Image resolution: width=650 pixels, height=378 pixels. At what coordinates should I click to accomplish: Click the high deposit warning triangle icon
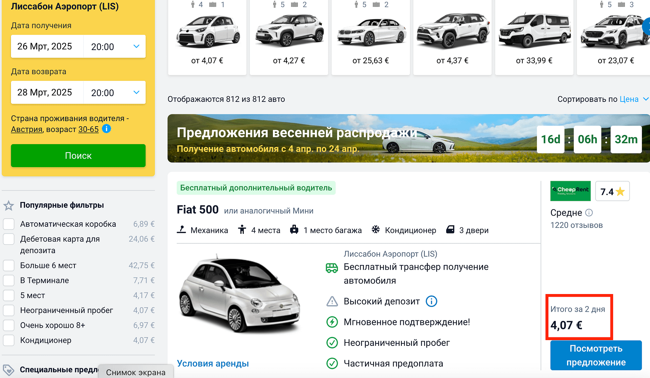332,301
